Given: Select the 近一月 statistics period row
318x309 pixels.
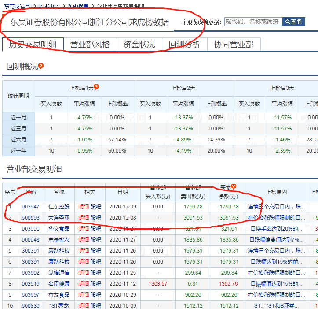Looking at the screenshot, I should pyautogui.click(x=18, y=118).
